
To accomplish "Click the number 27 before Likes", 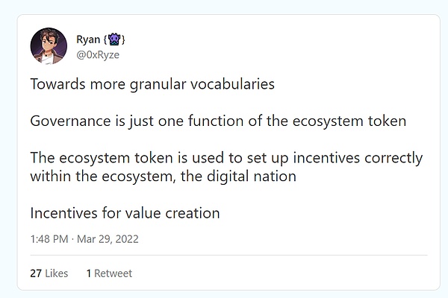I will (36, 273).
